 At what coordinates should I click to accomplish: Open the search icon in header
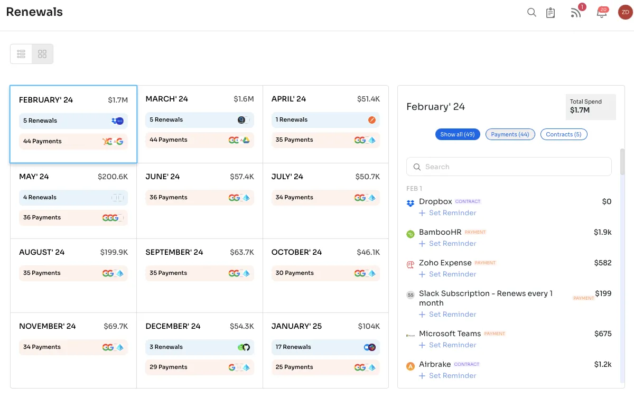(532, 12)
